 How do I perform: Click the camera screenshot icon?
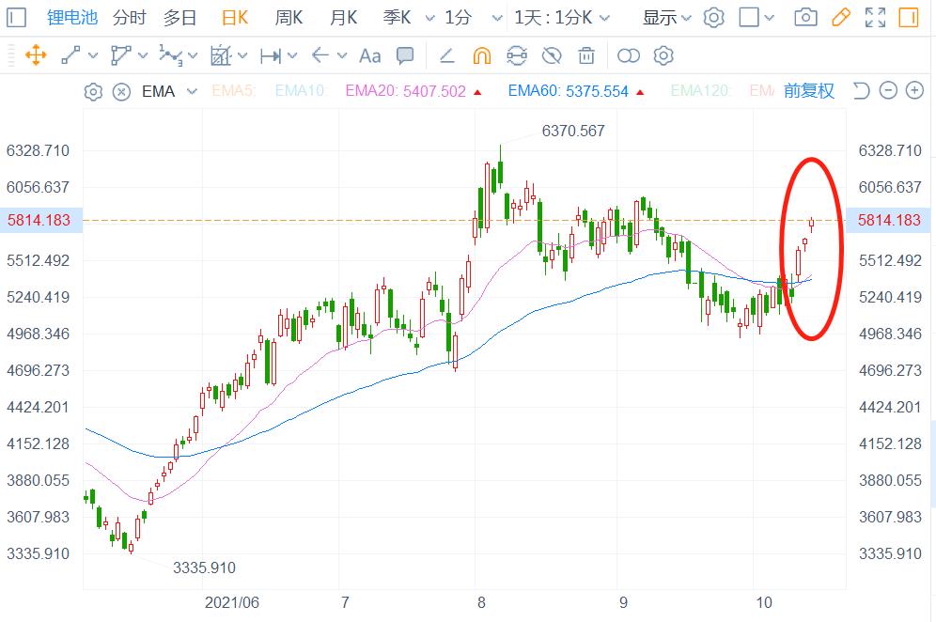805,18
